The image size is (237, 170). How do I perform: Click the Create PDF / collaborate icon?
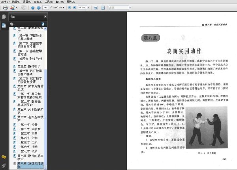pyautogui.click(x=13, y=8)
